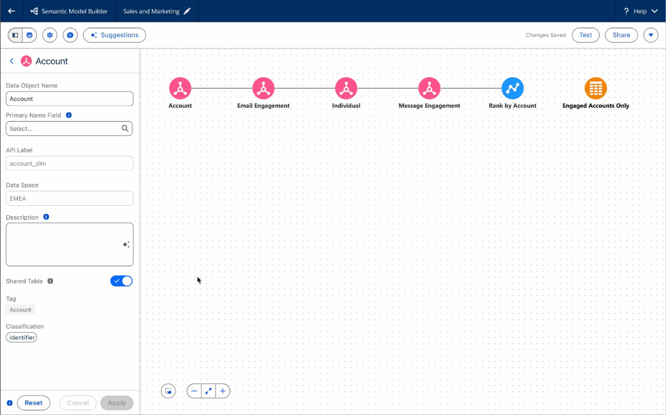Click the marquee selection tool icon
This screenshot has height=415, width=666.
click(168, 391)
